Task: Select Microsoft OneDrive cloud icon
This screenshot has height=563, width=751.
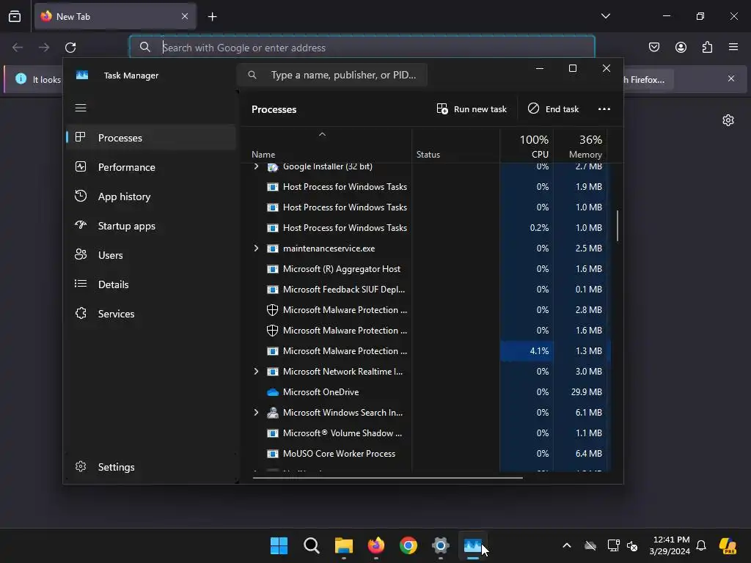Action: coord(273,392)
